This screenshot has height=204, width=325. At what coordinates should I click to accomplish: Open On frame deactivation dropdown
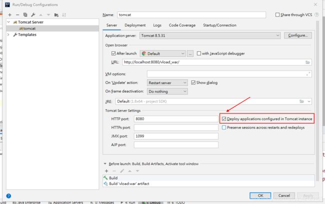[x=167, y=91]
